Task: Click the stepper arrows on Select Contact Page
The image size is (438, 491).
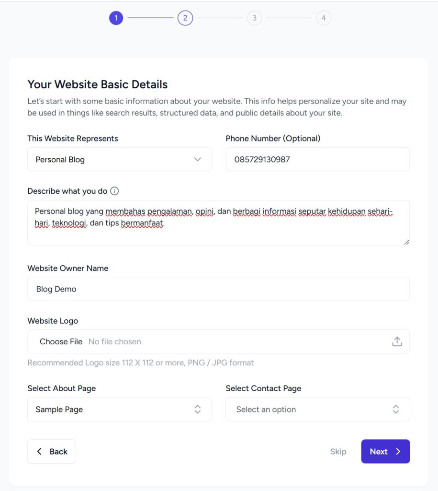Action: coord(396,409)
